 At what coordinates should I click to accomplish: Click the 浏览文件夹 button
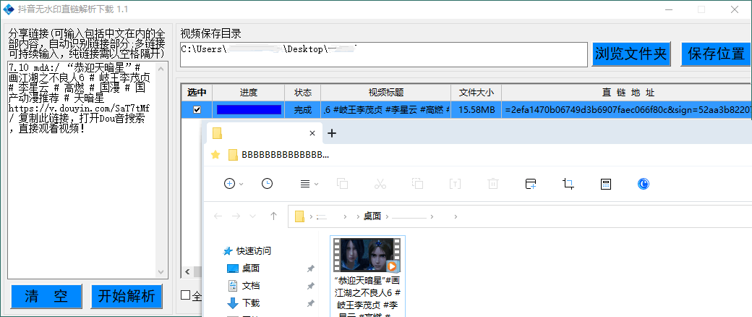tap(631, 54)
